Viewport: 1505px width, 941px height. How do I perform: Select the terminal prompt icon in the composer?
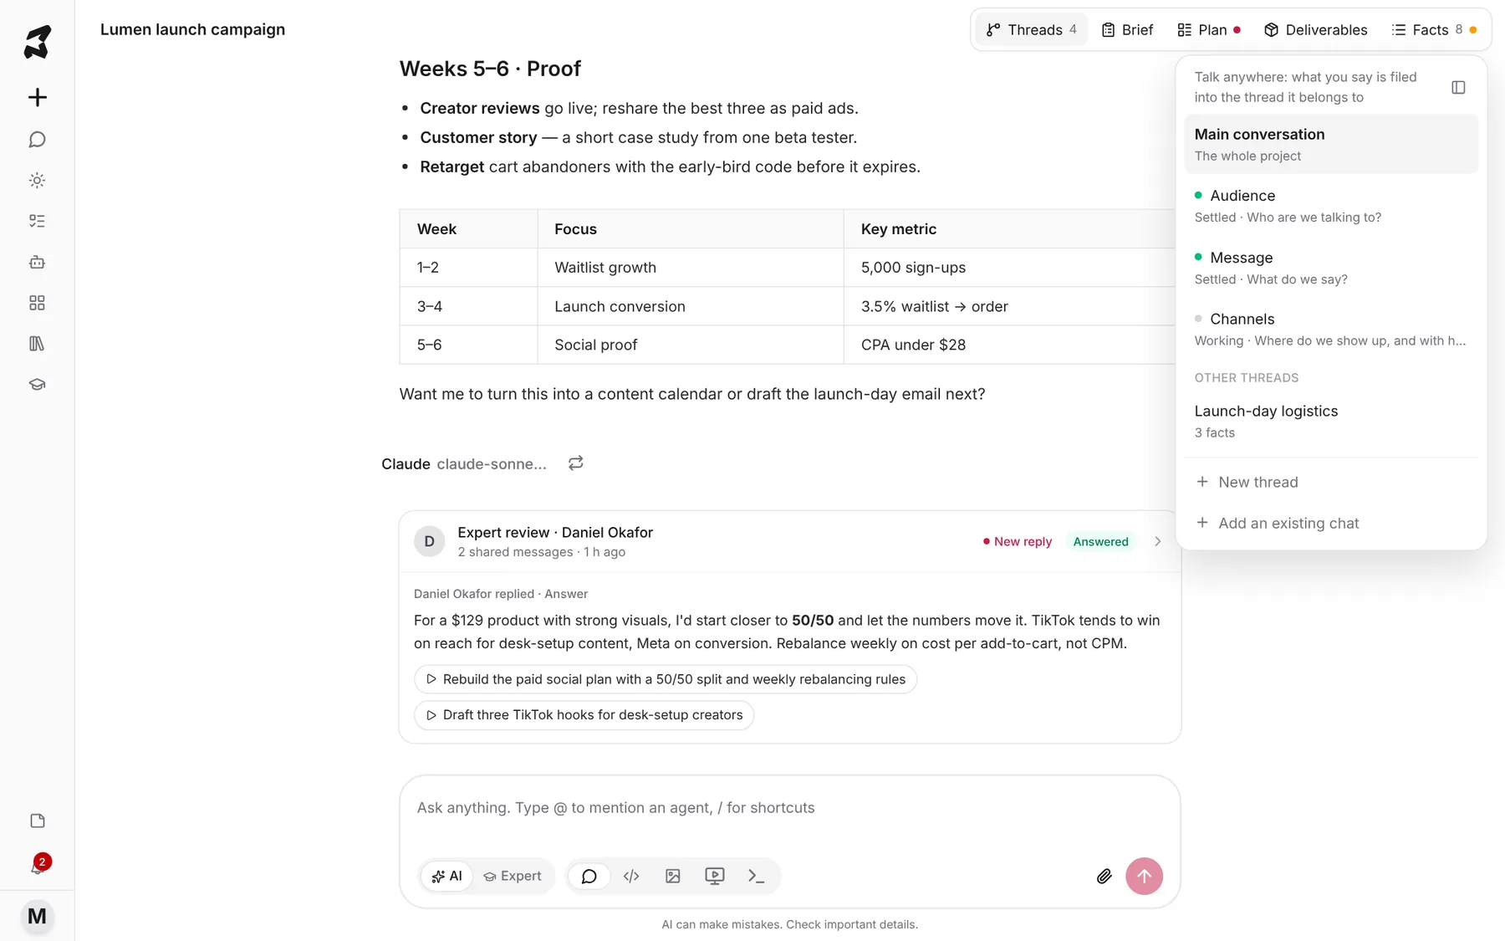click(x=757, y=876)
